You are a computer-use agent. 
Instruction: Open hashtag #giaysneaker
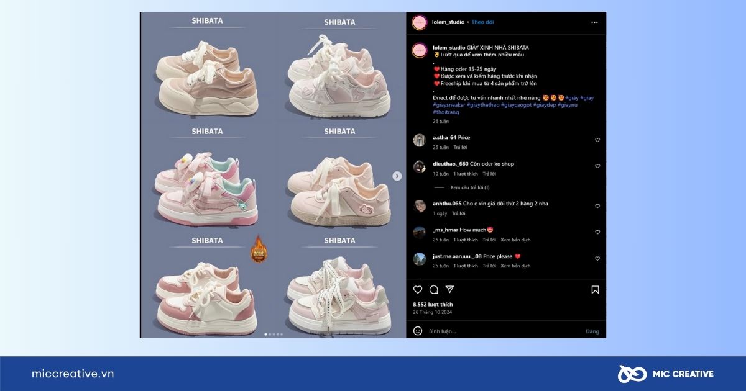coord(448,105)
